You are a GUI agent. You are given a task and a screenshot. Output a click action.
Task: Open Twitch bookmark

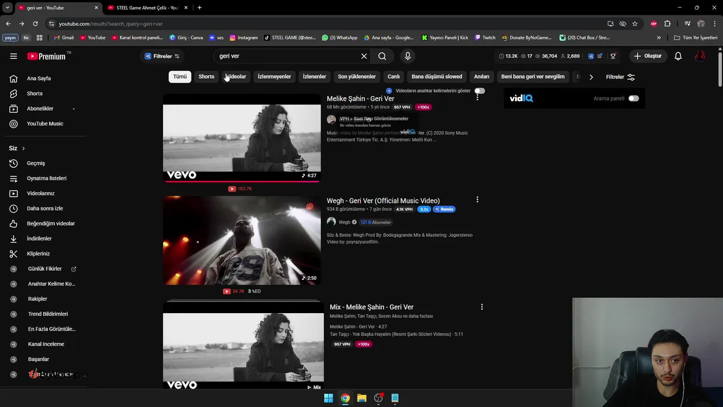485,38
